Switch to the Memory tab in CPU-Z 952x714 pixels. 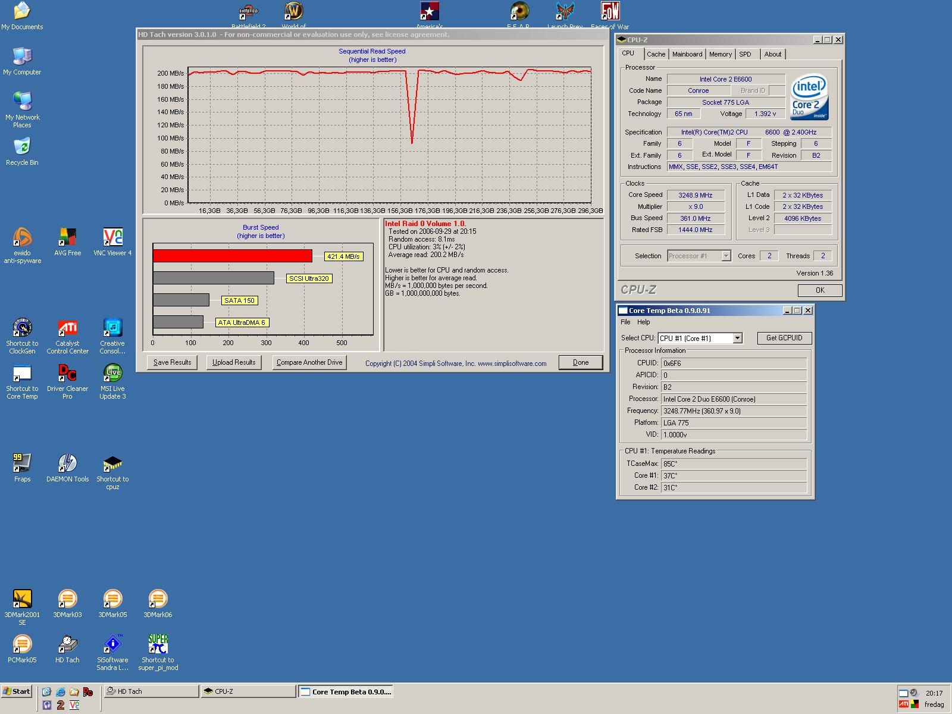[721, 54]
